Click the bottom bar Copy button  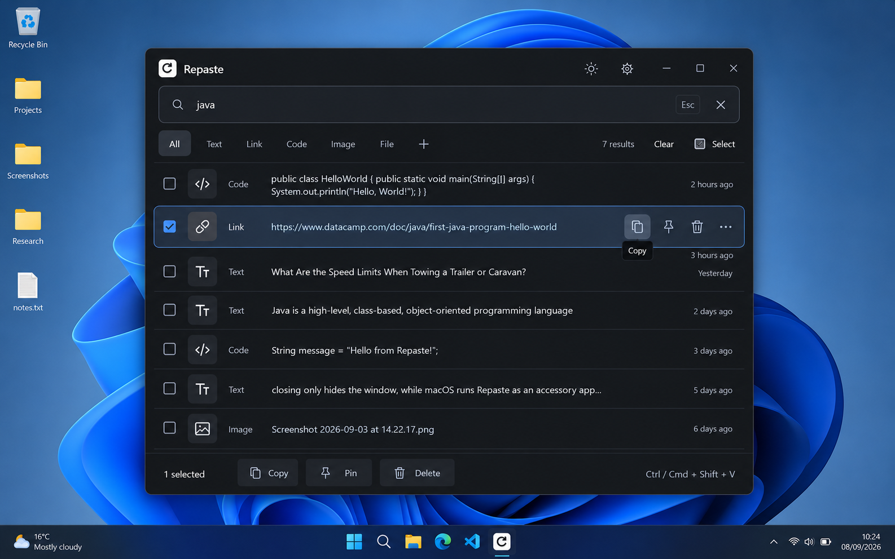(267, 473)
